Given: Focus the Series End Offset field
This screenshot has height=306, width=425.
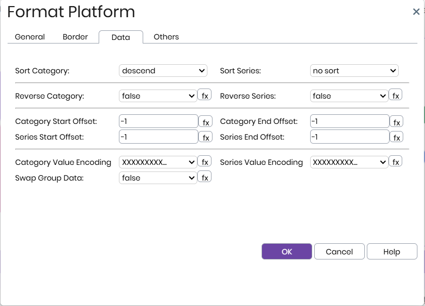Looking at the screenshot, I should point(350,137).
